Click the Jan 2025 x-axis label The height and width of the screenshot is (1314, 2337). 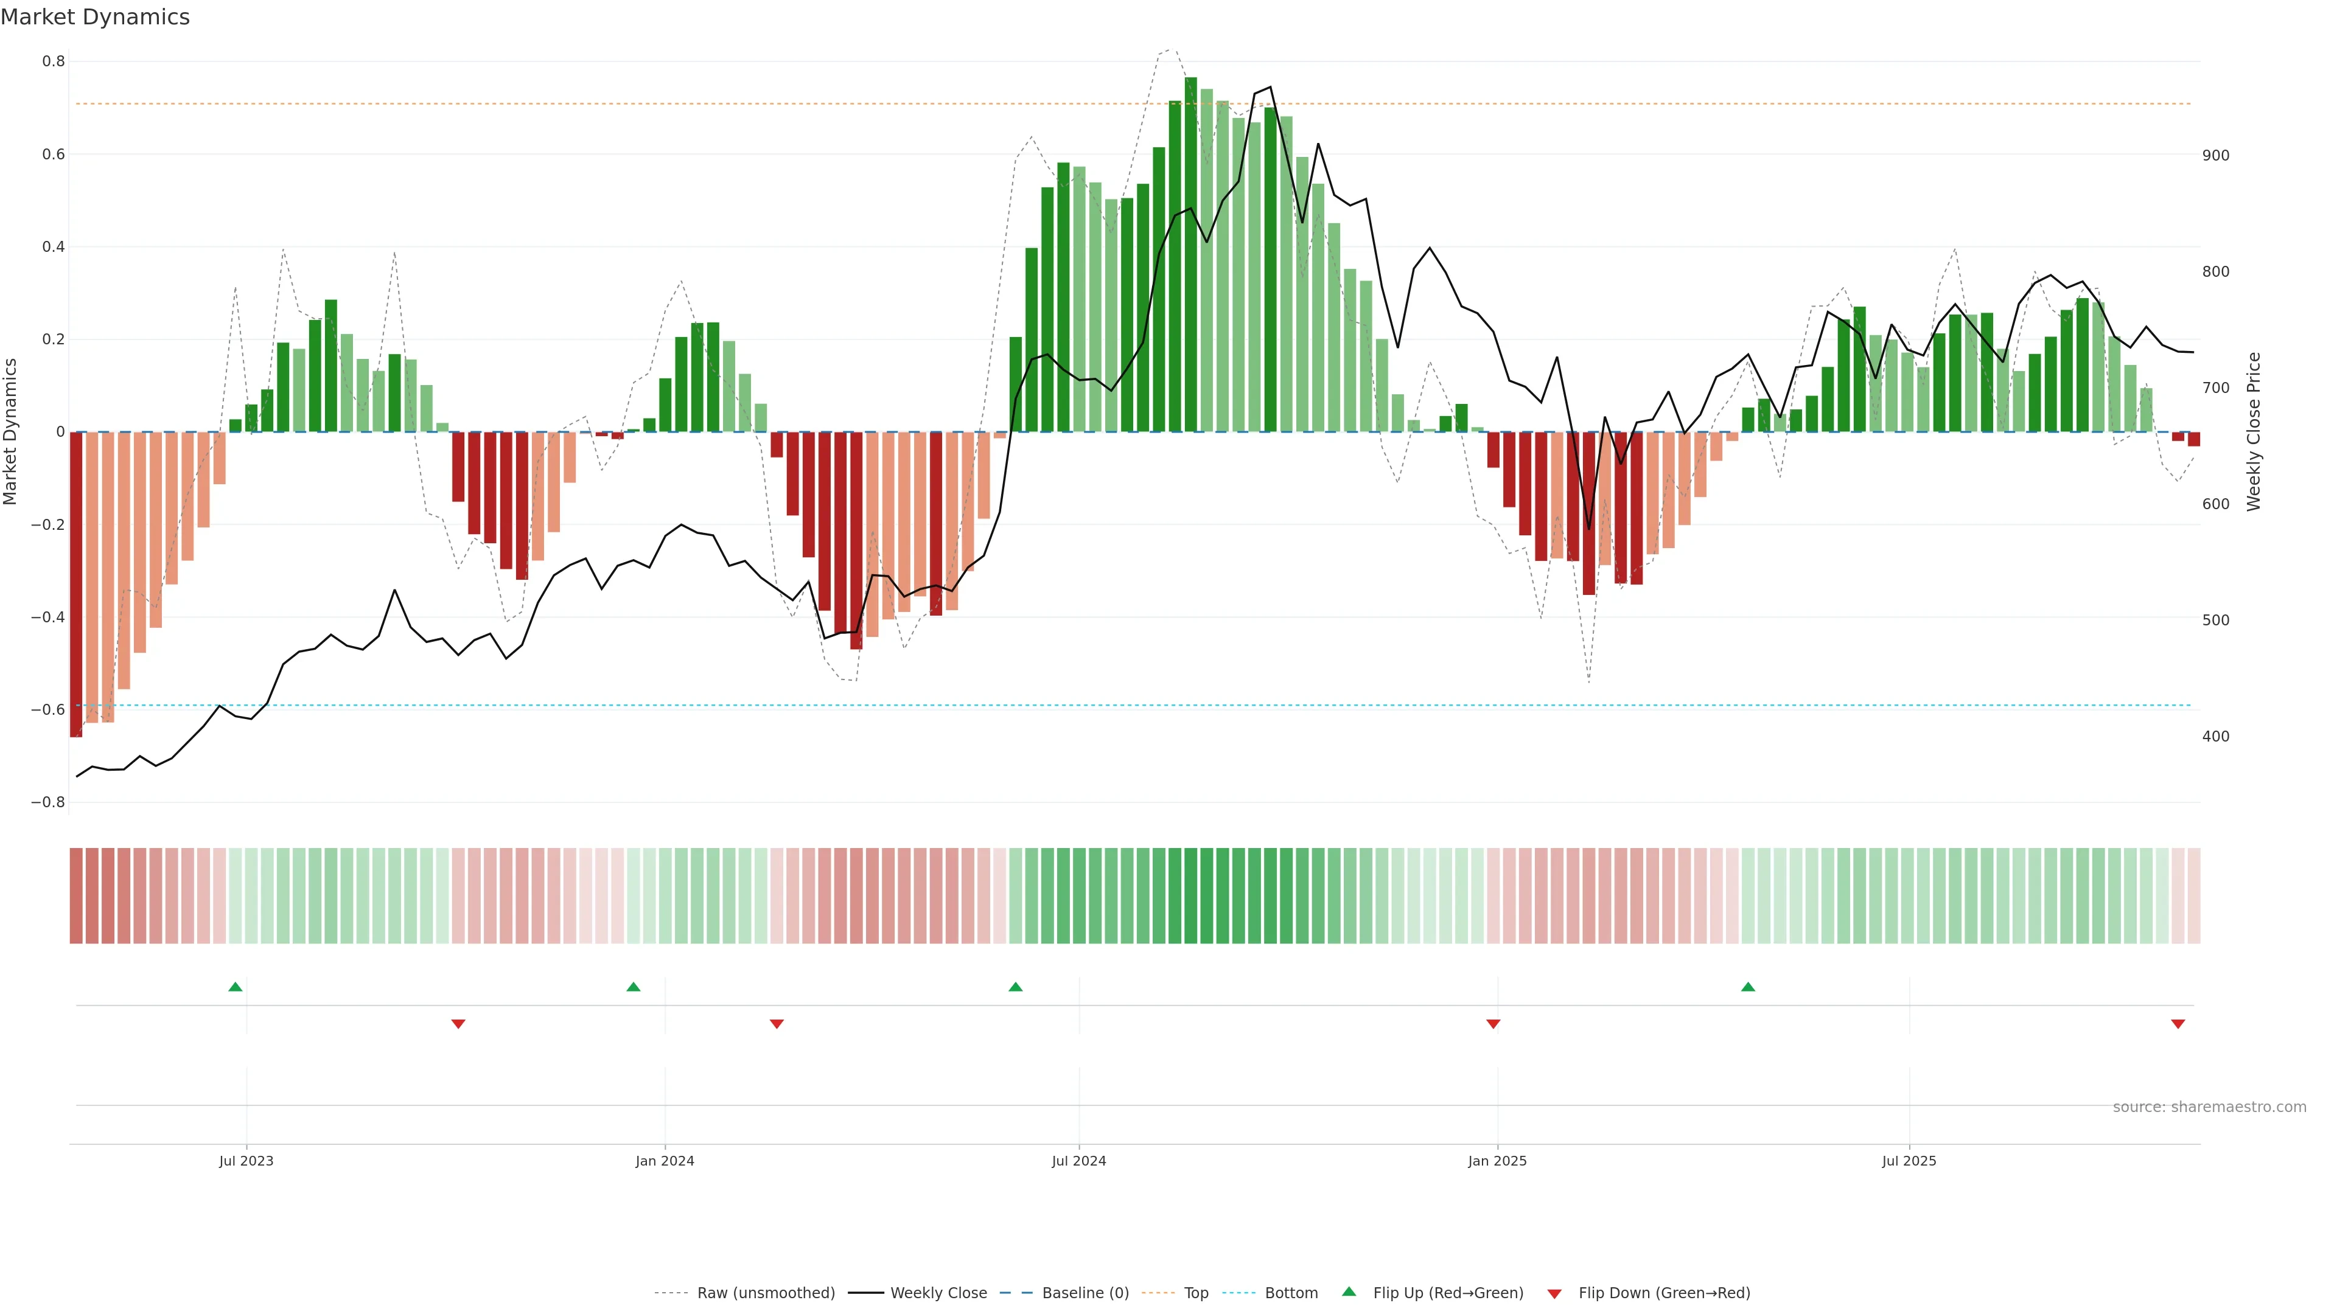(x=1497, y=1161)
